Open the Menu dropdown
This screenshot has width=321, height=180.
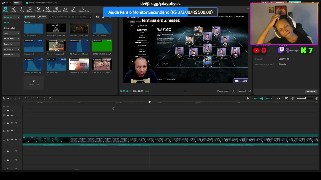tap(18, 3)
